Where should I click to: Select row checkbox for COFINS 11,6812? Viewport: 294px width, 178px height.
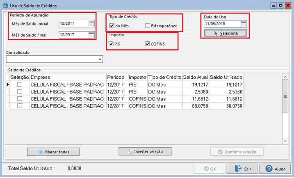pos(20,99)
